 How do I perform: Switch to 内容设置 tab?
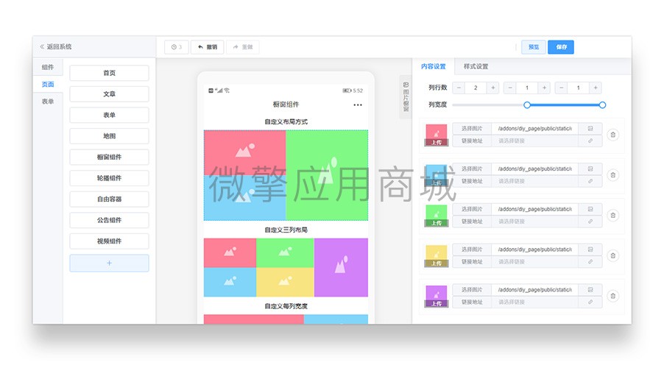[x=433, y=66]
